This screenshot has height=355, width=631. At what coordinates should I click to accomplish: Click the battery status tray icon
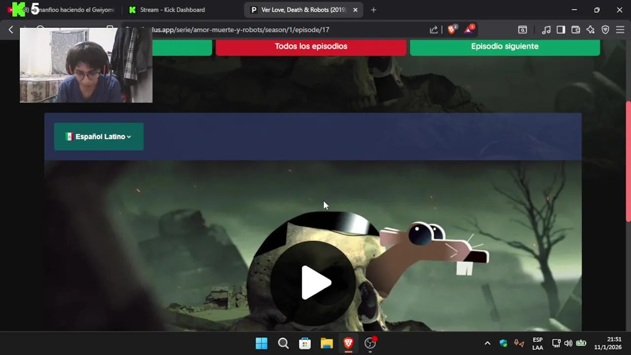click(581, 343)
